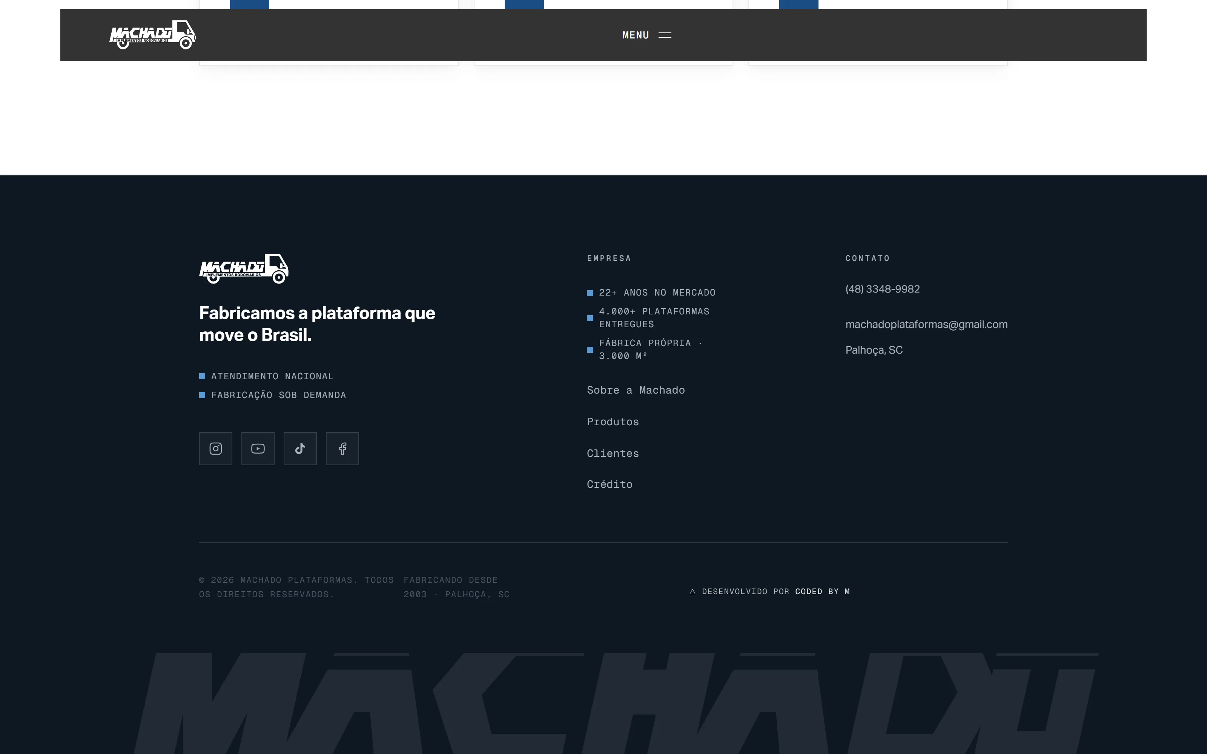1207x754 pixels.
Task: Click the 22+ ANOS NO MERCADO text
Action: click(657, 293)
